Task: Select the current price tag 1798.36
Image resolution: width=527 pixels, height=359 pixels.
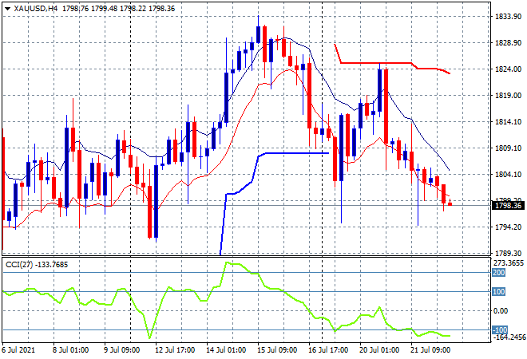Action: pos(508,206)
